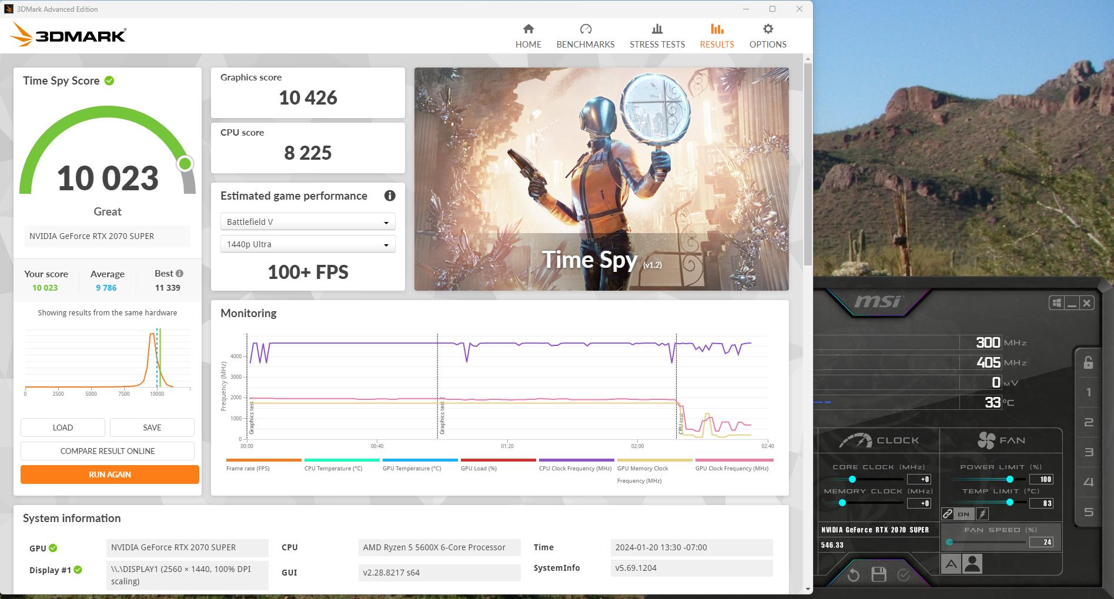Viewport: 1114px width, 599px height.
Task: Go to the HOME tab in 3DMark
Action: tap(528, 36)
